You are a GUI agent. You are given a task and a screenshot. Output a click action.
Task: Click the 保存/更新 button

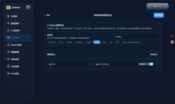tap(159, 15)
